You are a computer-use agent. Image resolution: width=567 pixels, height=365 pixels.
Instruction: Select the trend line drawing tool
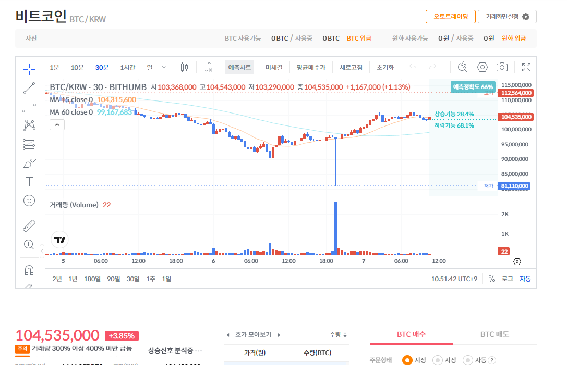(29, 87)
